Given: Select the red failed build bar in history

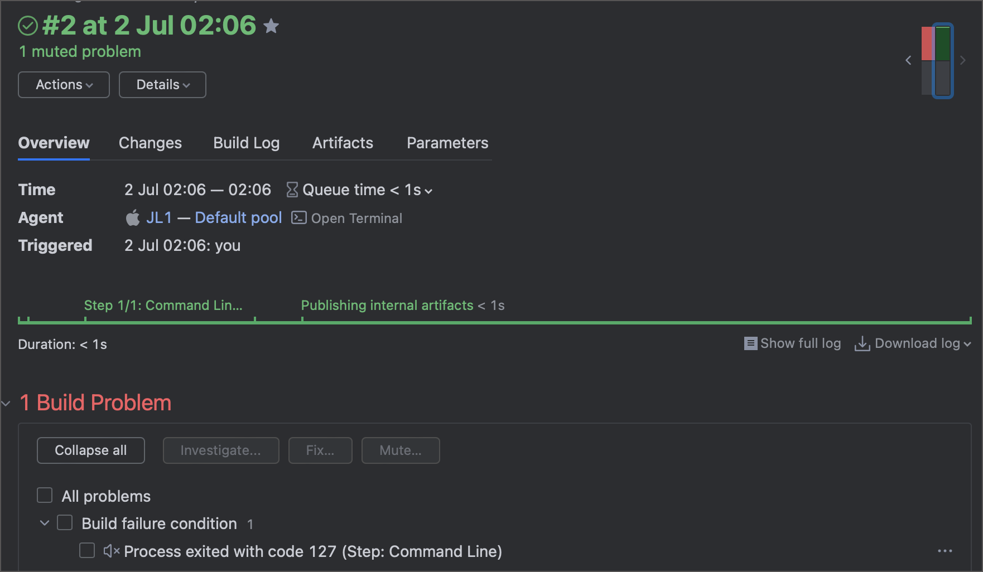Looking at the screenshot, I should 927,44.
